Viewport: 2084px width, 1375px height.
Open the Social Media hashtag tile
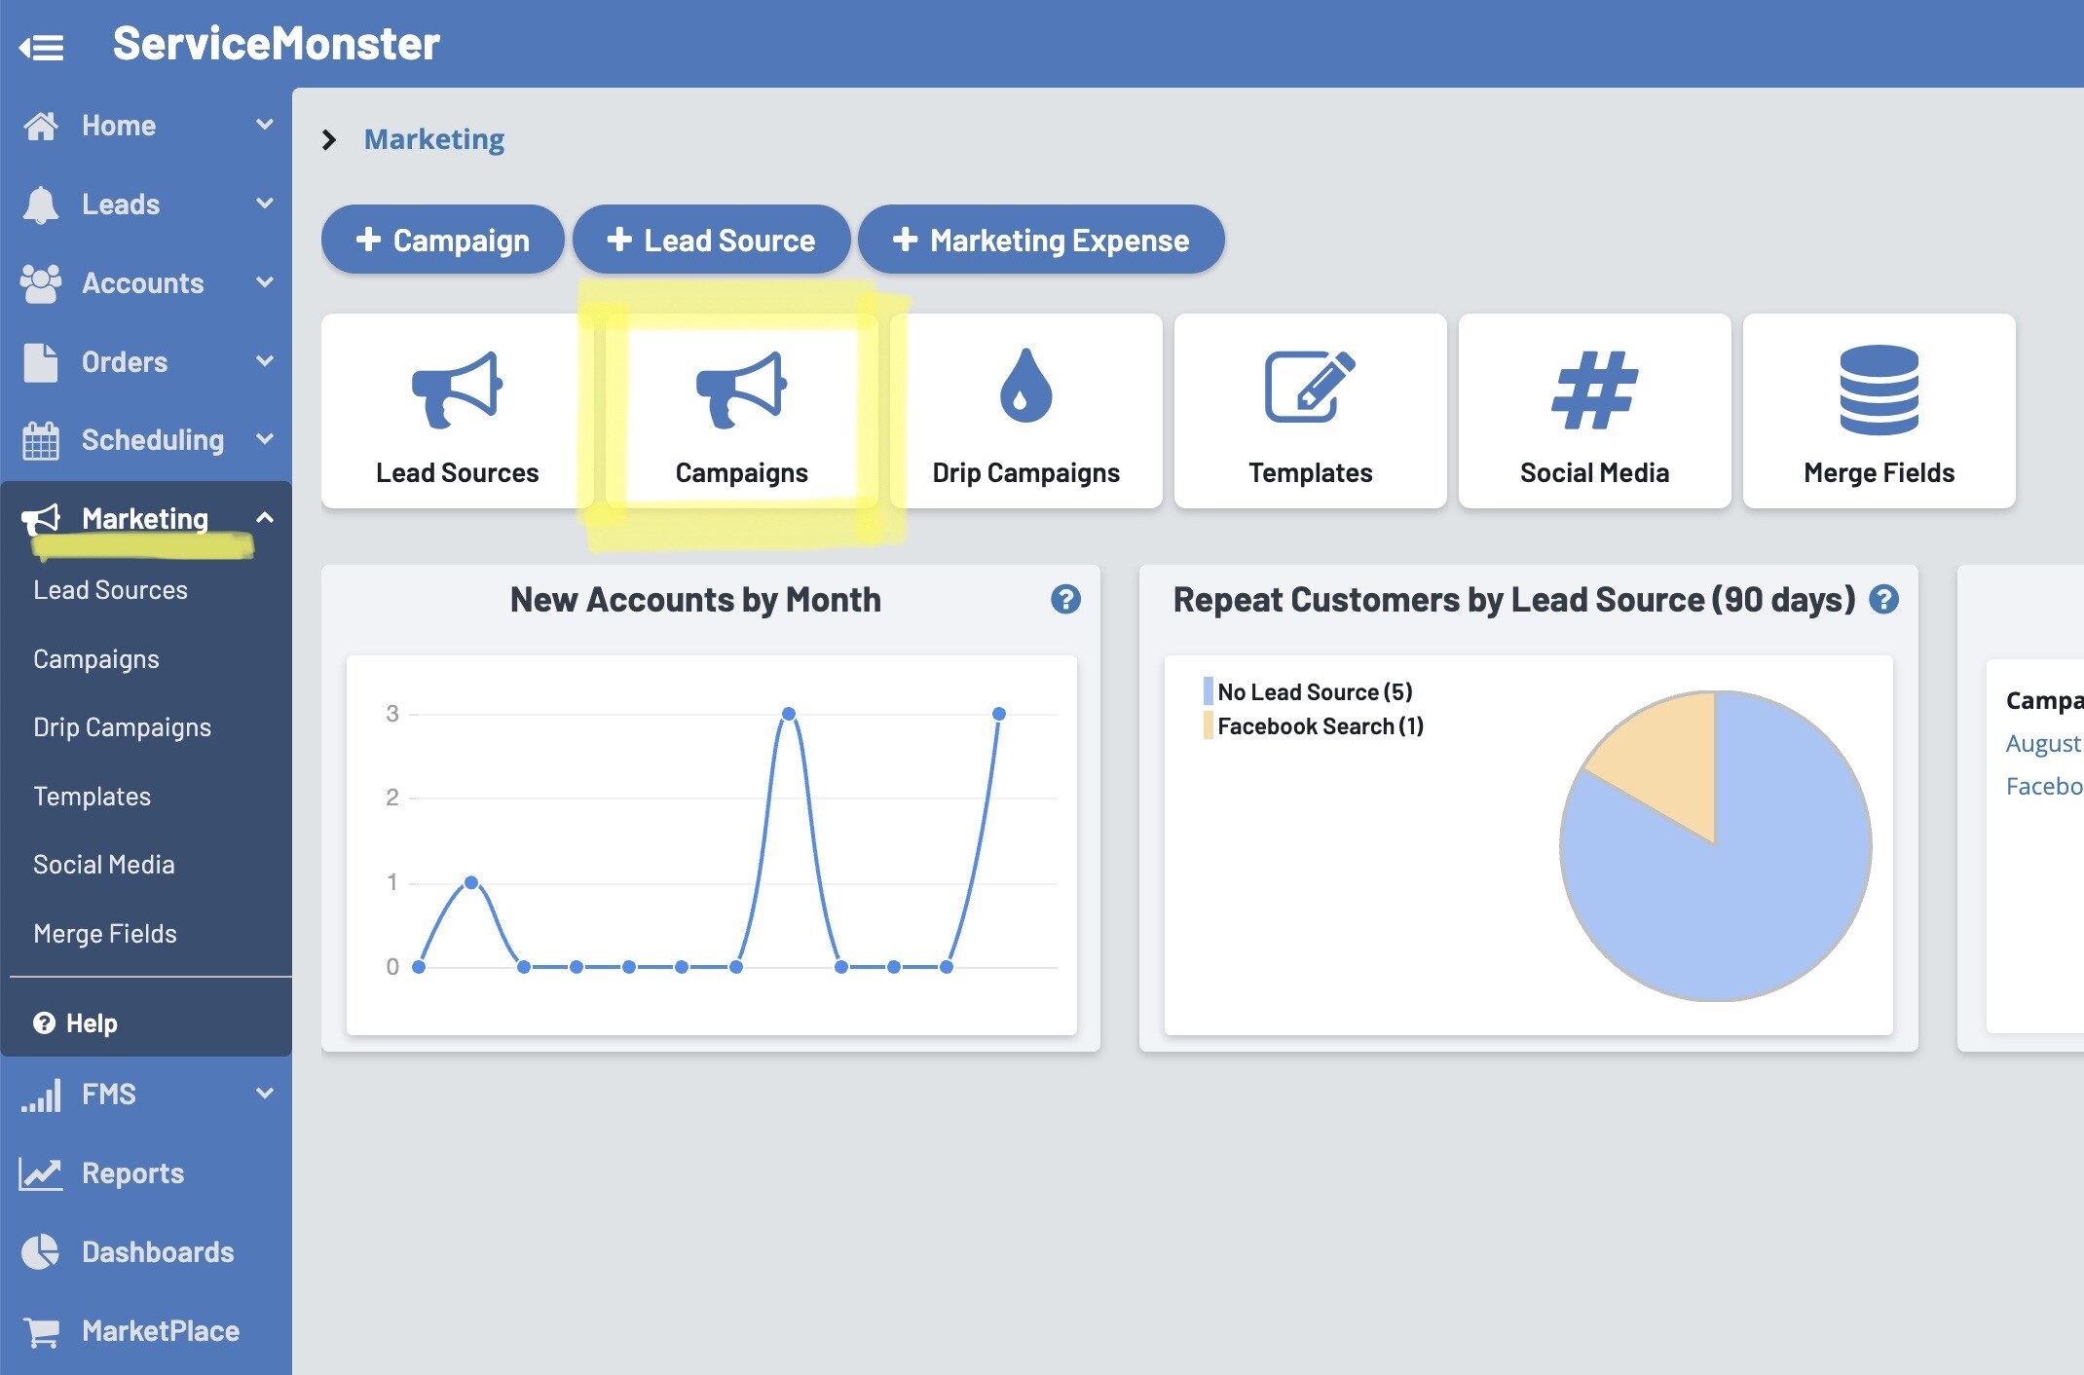(x=1594, y=411)
